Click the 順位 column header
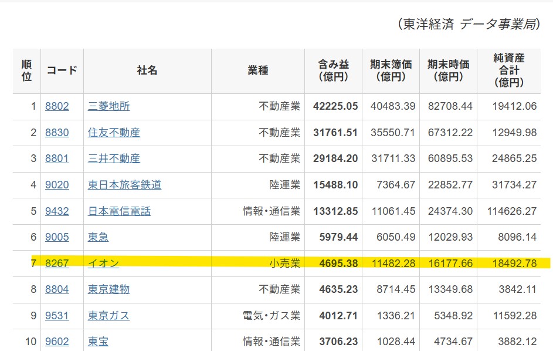The image size is (553, 351). point(27,70)
